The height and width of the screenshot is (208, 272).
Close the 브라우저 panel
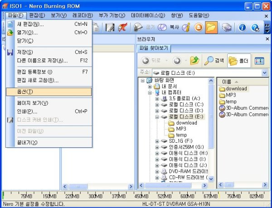click(x=267, y=39)
